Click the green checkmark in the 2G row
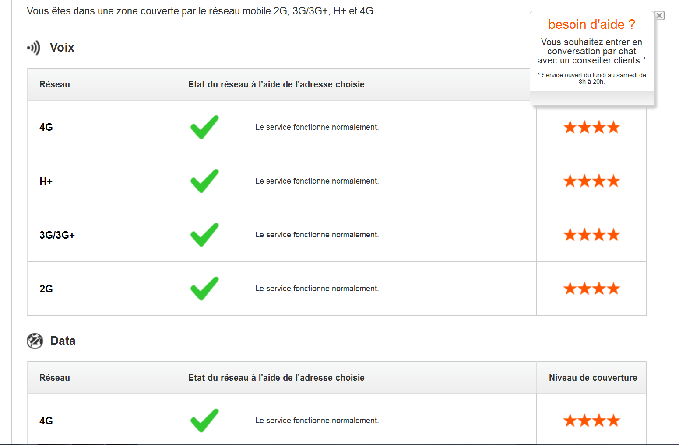Image resolution: width=679 pixels, height=445 pixels. point(204,289)
